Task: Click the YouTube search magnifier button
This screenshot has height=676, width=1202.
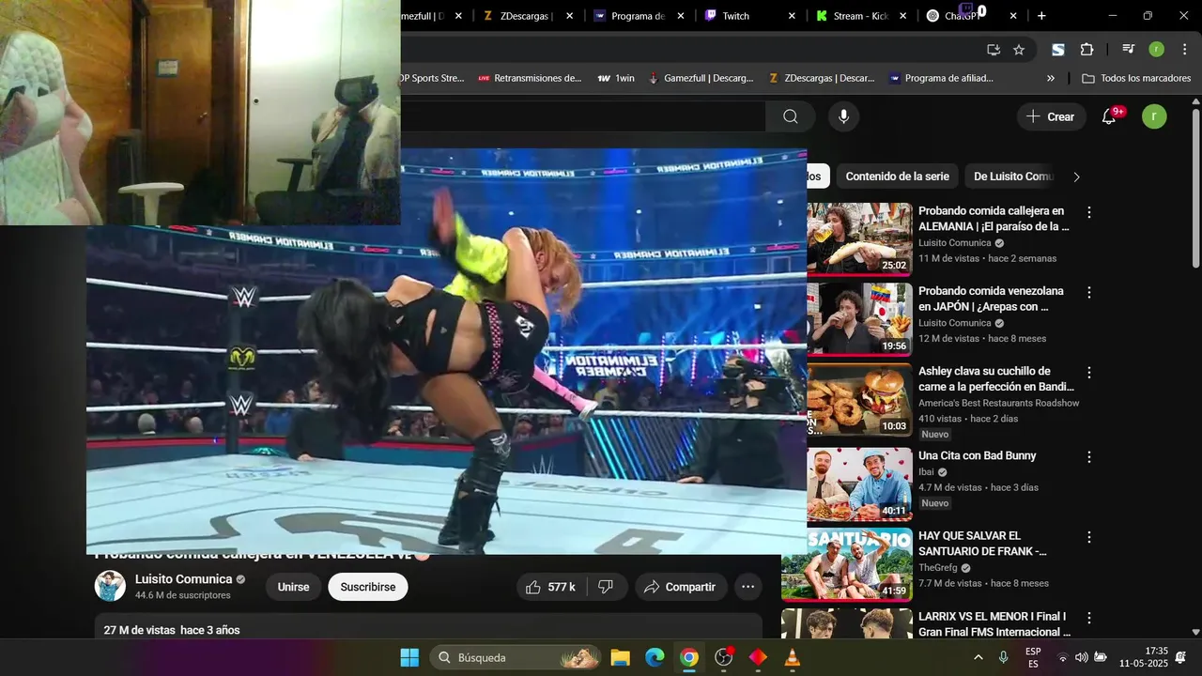Action: tap(791, 116)
